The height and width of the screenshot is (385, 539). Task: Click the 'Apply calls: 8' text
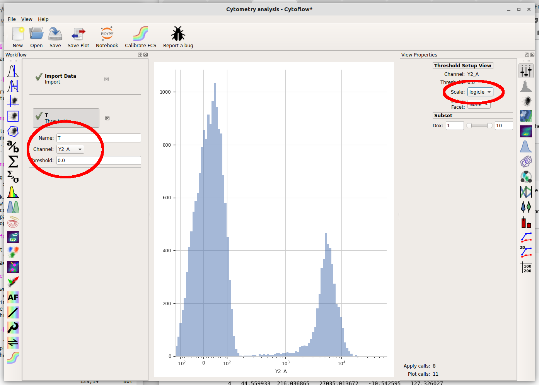(420, 366)
